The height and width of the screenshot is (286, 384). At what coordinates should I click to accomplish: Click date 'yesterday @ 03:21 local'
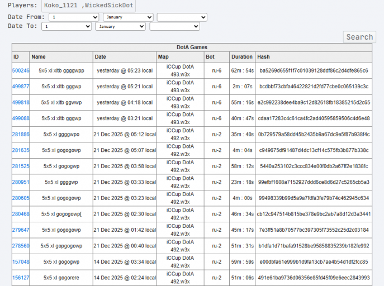[x=125, y=118]
